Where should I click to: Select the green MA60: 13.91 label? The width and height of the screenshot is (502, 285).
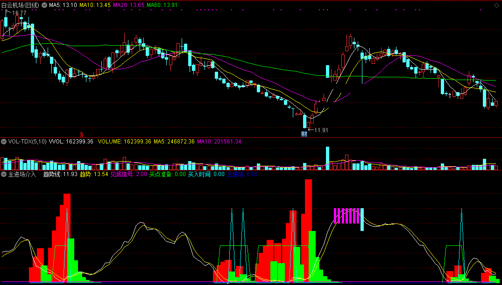[163, 5]
